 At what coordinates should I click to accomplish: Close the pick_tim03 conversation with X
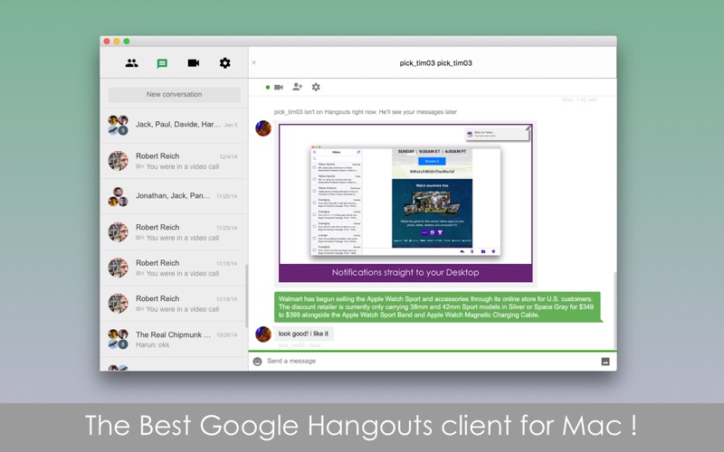pos(254,62)
